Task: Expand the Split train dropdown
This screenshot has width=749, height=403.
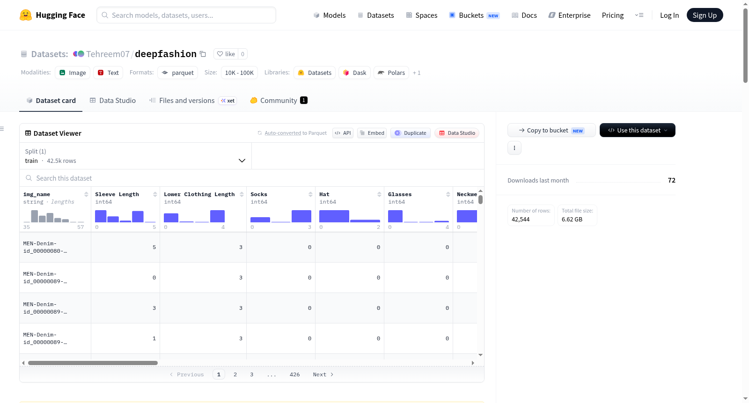Action: pos(135,156)
